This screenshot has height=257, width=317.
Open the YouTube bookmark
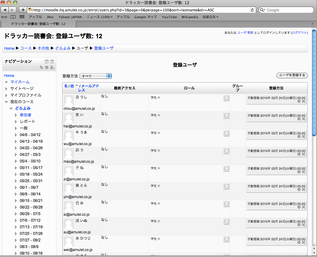point(169,17)
